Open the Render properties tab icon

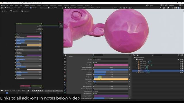pos(65,62)
